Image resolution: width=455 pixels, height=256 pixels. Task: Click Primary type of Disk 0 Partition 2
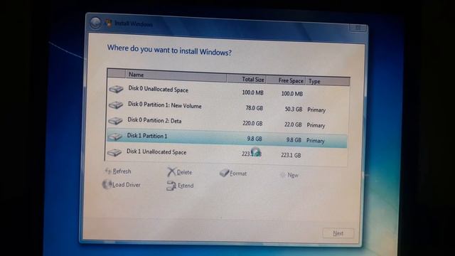(316, 125)
